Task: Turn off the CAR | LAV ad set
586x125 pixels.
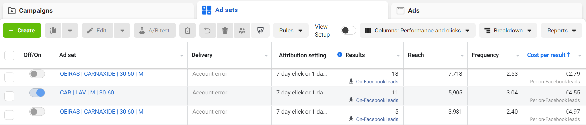Action: pyautogui.click(x=37, y=93)
